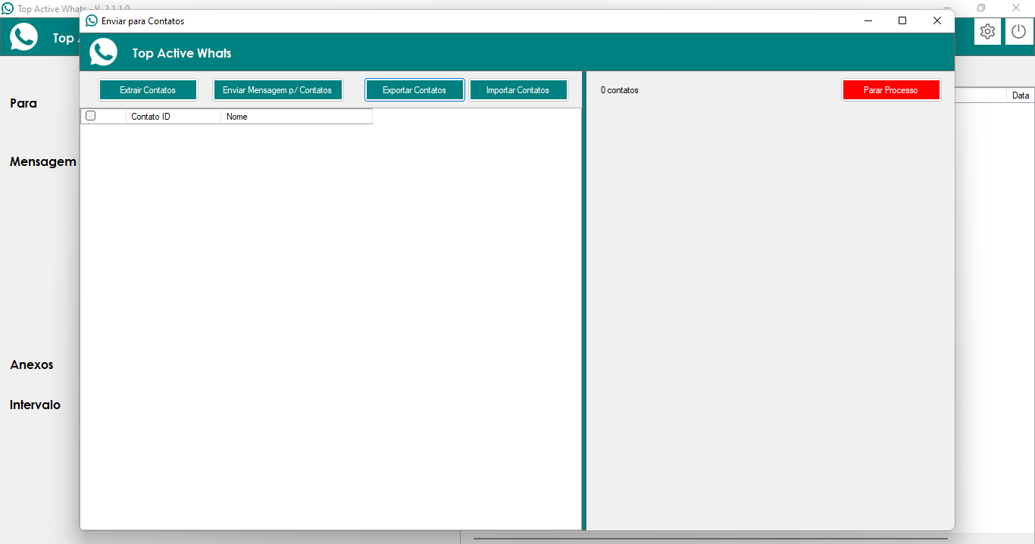Click Importar Contatos button
This screenshot has width=1035, height=544.
(518, 90)
